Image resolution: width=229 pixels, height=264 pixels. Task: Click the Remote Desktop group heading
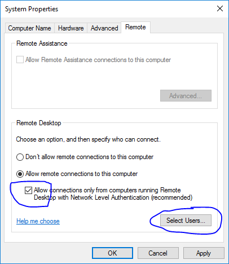(39, 123)
